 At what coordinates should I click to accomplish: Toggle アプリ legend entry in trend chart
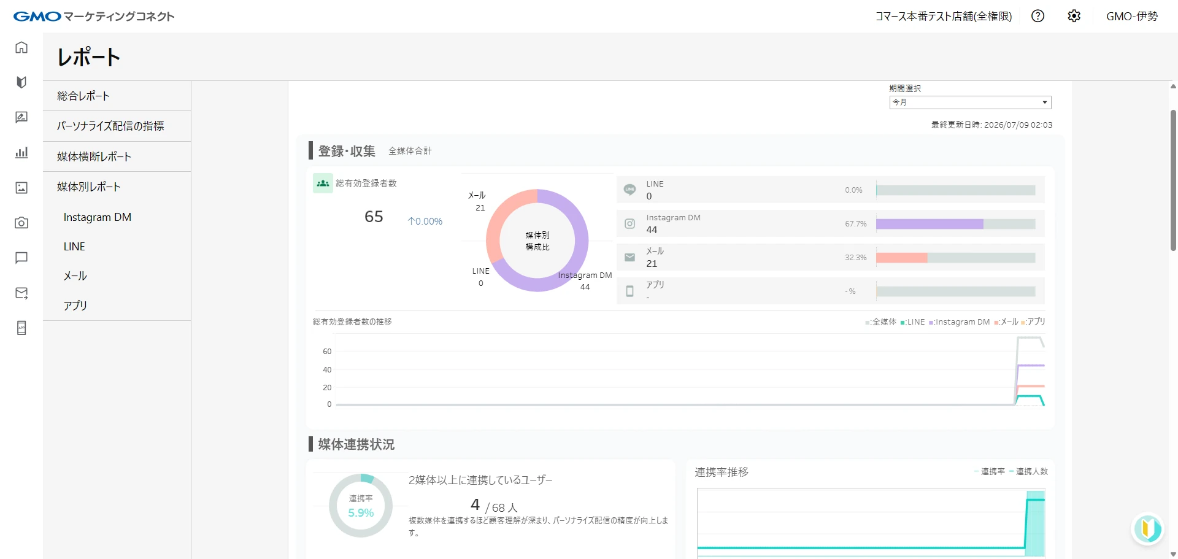point(1033,322)
